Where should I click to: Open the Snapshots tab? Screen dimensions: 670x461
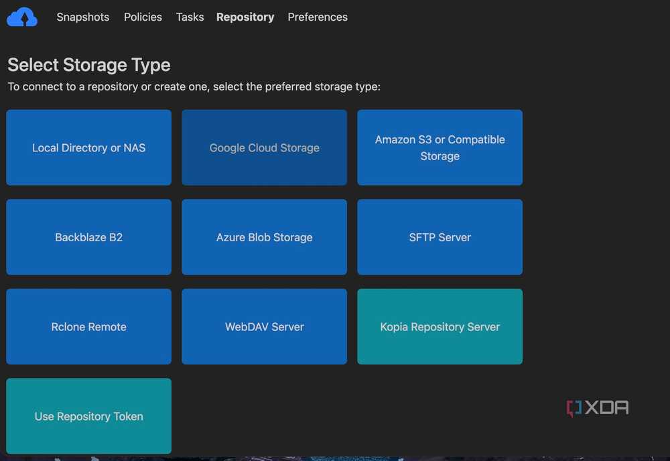coord(83,17)
